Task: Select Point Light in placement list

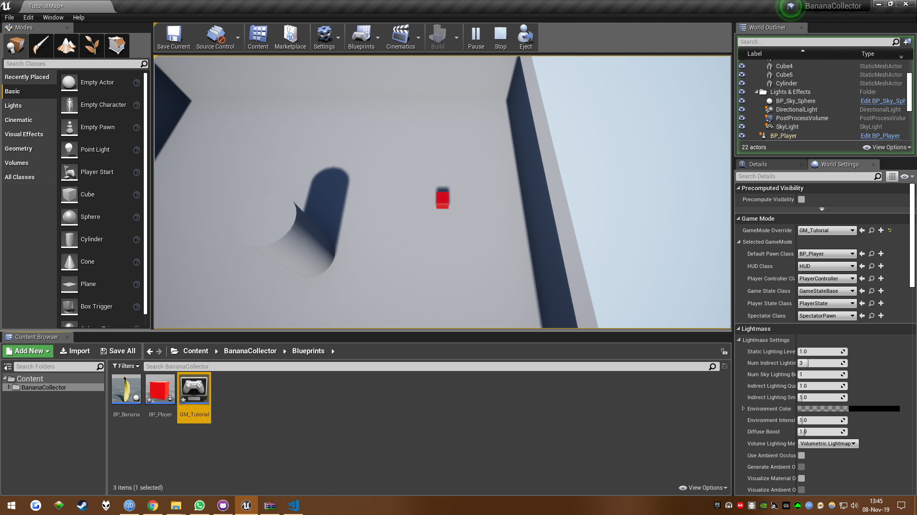Action: pos(101,150)
